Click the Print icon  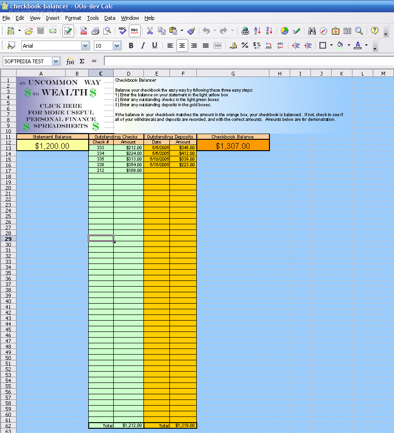[95, 31]
